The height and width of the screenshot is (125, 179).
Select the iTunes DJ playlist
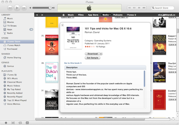coord(17,75)
